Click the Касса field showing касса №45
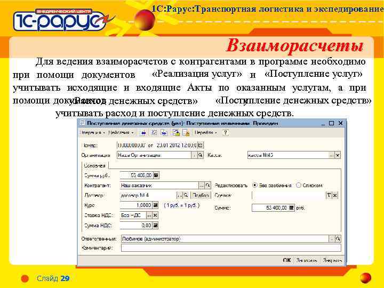This screenshot has height=288, width=384. [288, 155]
